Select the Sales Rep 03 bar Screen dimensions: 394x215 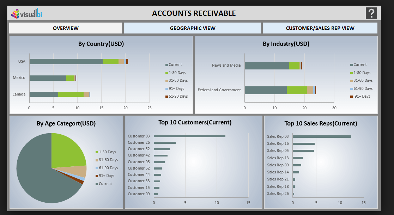322,137
